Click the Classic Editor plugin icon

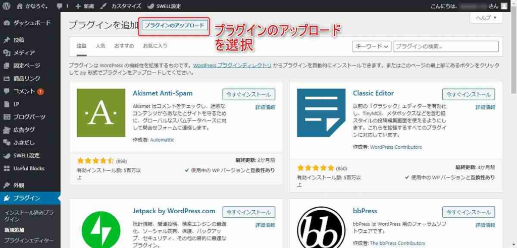[321, 113]
